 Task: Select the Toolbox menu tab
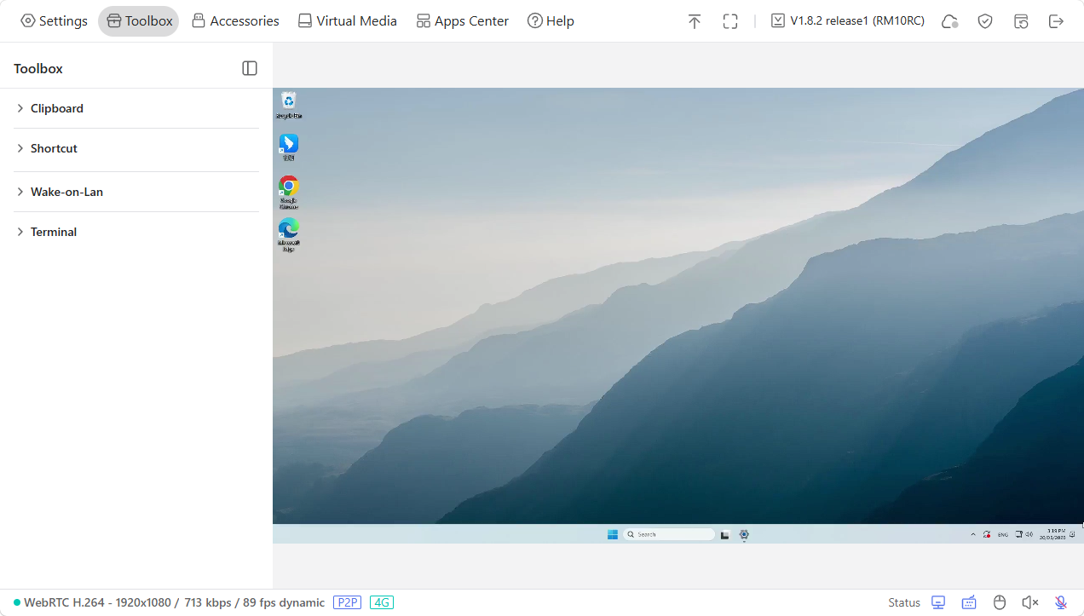coord(139,21)
